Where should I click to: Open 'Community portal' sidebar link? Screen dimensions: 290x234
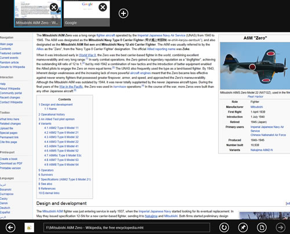[11, 93]
